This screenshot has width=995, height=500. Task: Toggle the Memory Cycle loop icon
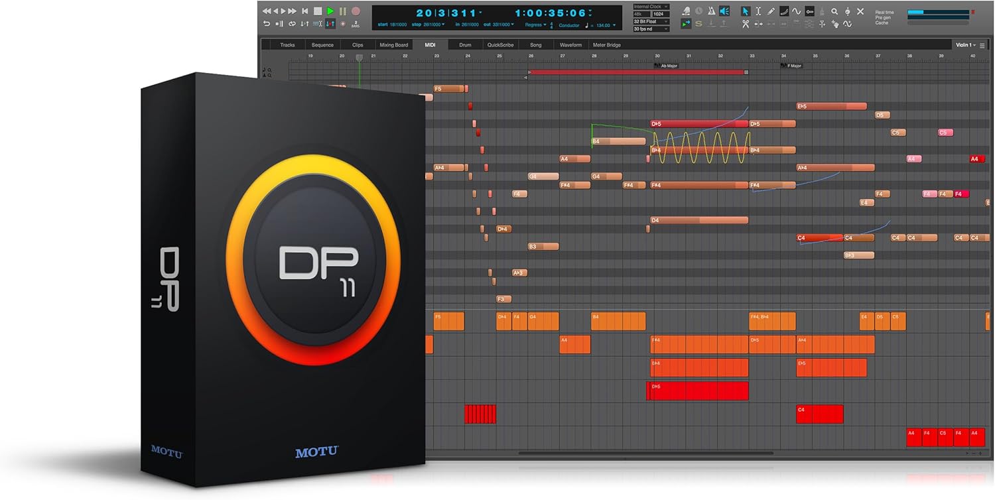(x=686, y=23)
